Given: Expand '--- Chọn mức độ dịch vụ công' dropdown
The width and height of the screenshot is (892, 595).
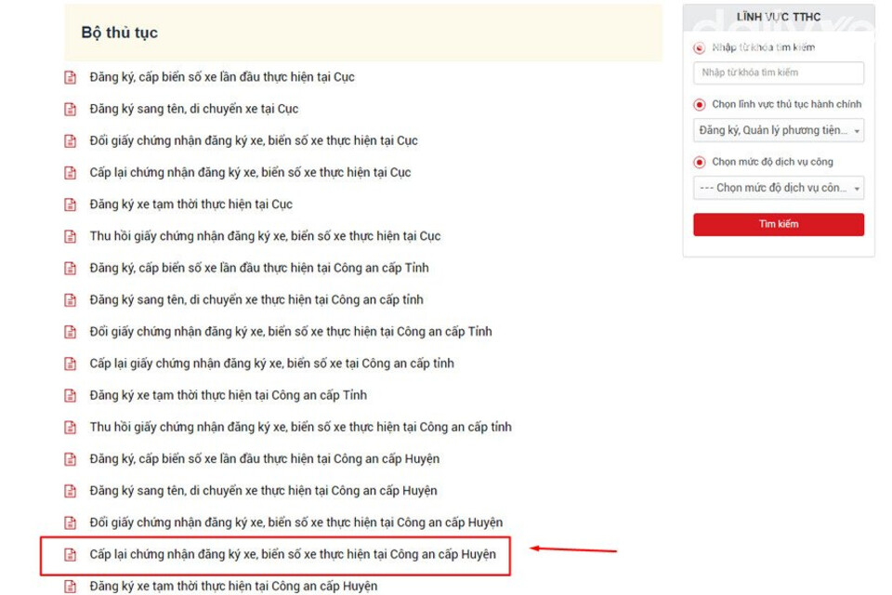Looking at the screenshot, I should point(778,188).
